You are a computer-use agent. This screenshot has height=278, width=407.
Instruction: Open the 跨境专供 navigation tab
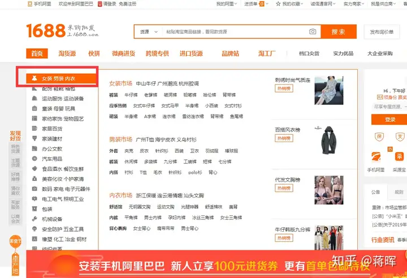click(x=157, y=54)
